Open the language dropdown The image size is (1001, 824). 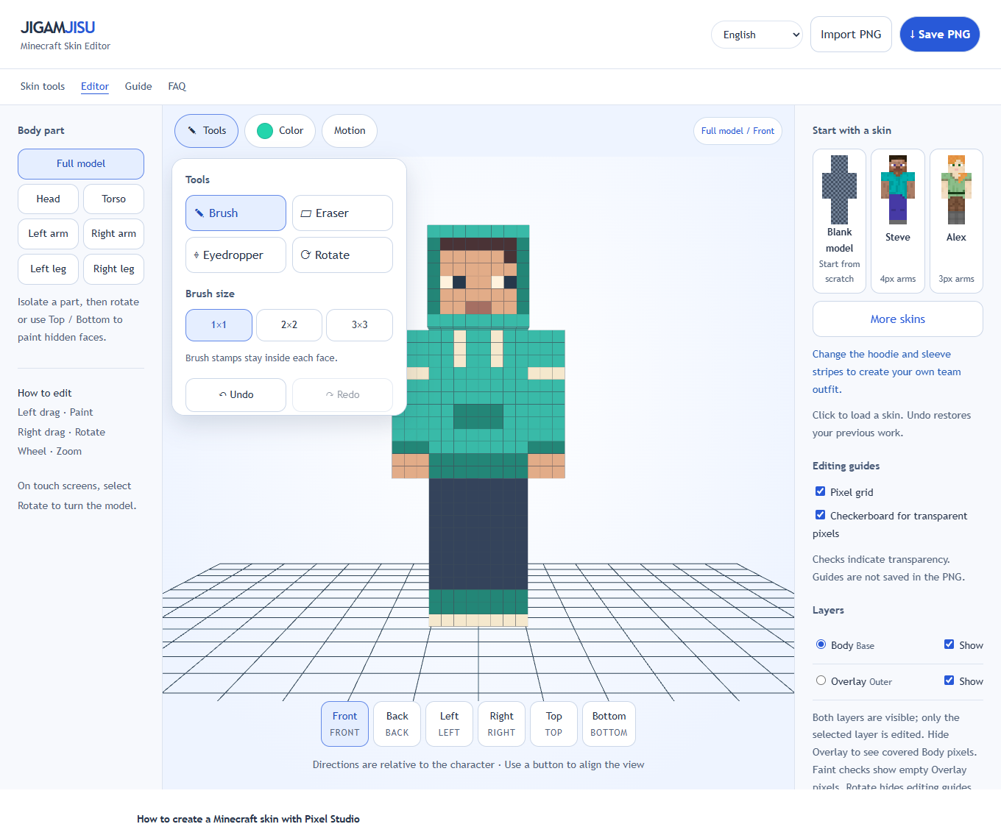[757, 35]
